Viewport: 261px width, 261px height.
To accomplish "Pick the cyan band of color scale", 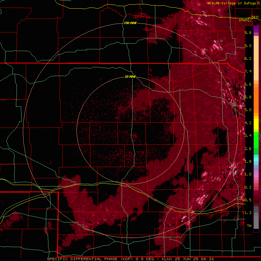I will (256, 159).
